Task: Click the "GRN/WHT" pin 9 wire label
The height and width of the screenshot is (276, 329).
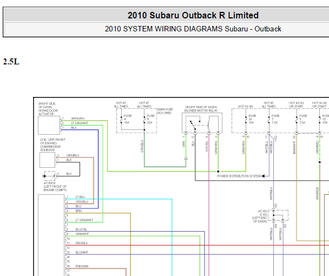Action: tap(82, 234)
